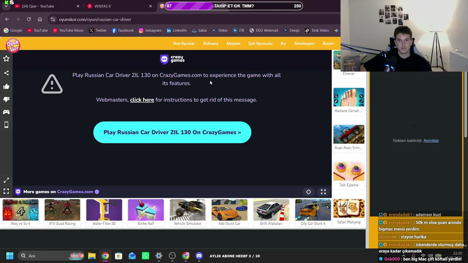Open the Beceri category
The width and height of the screenshot is (468, 263).
point(328,43)
